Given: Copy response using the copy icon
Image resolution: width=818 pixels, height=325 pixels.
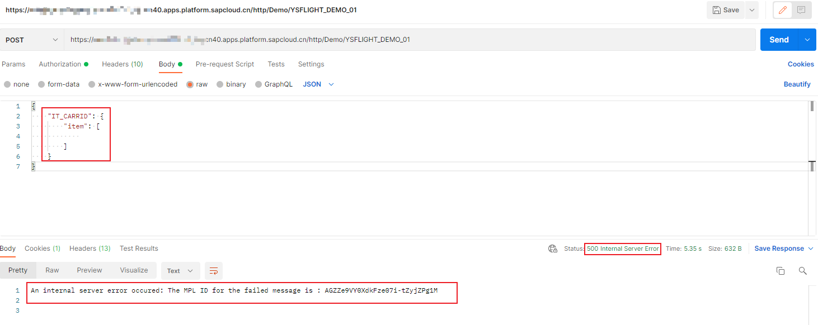Looking at the screenshot, I should coord(781,271).
